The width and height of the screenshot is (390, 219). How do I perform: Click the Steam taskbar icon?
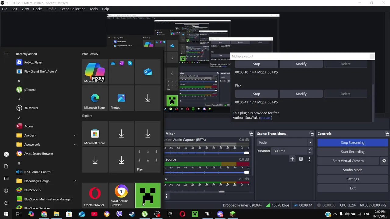132,214
